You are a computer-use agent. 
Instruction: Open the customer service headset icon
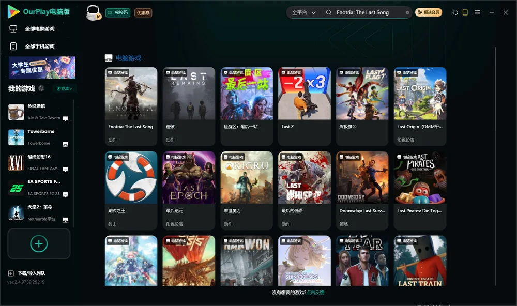(455, 12)
